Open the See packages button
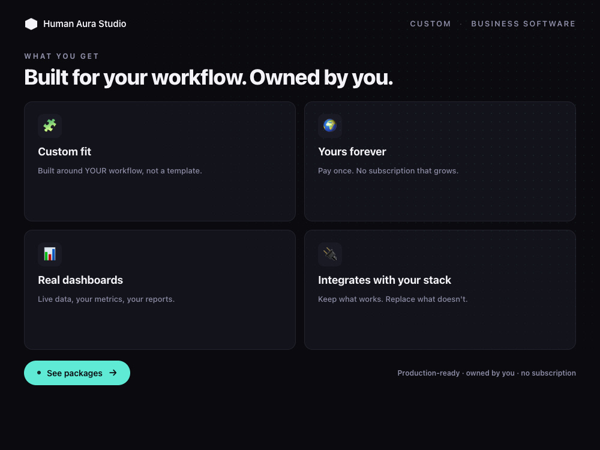 point(77,373)
